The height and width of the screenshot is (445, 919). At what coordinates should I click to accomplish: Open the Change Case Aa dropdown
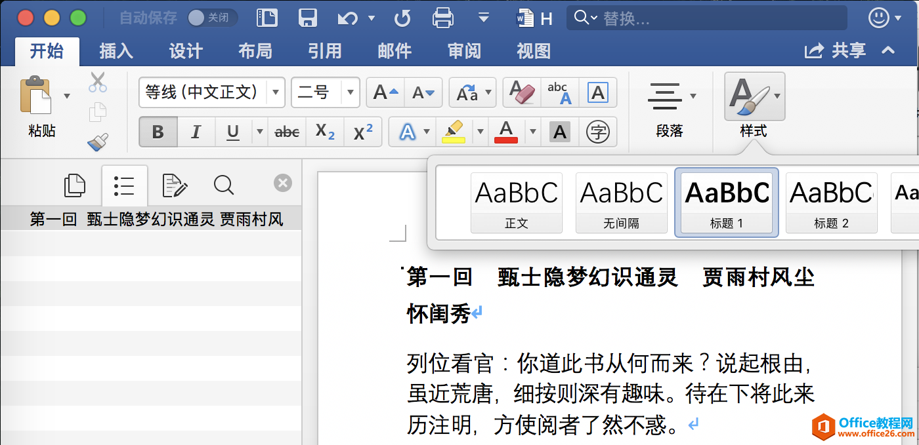[472, 92]
